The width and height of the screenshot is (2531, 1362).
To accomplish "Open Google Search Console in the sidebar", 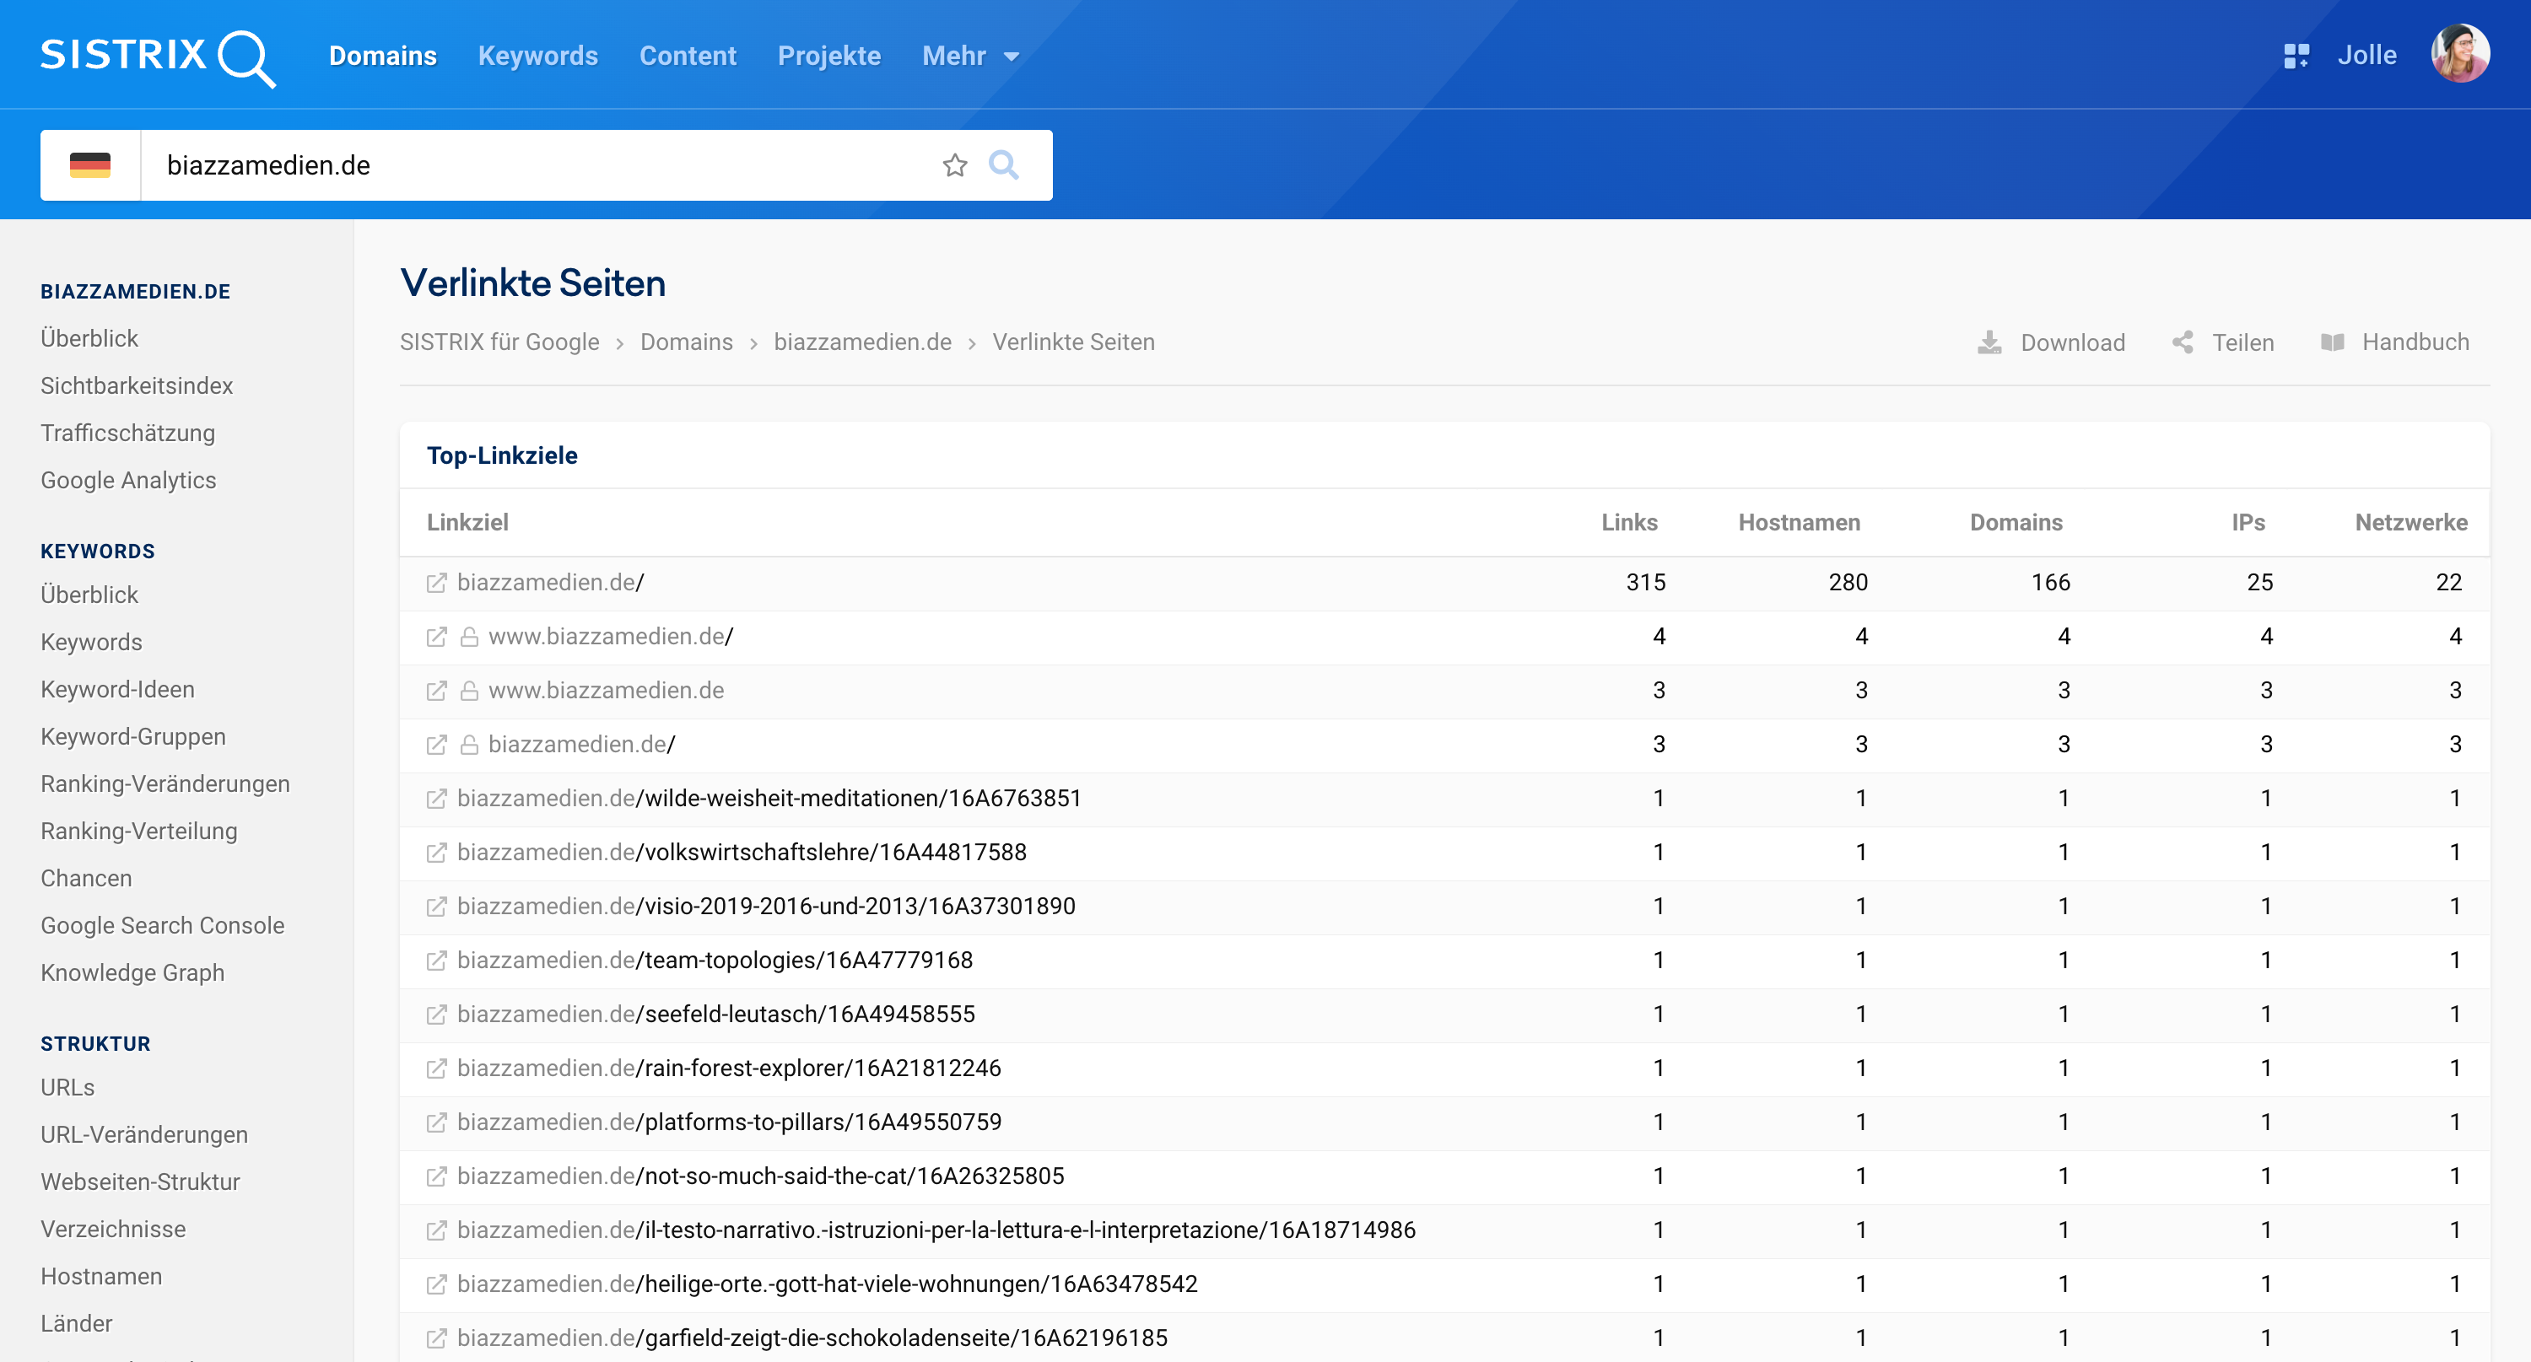I will point(162,925).
